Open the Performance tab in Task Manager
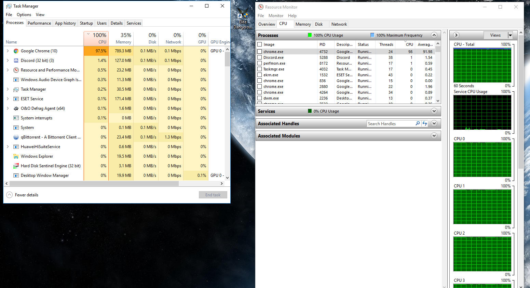This screenshot has height=288, width=530. click(x=39, y=23)
